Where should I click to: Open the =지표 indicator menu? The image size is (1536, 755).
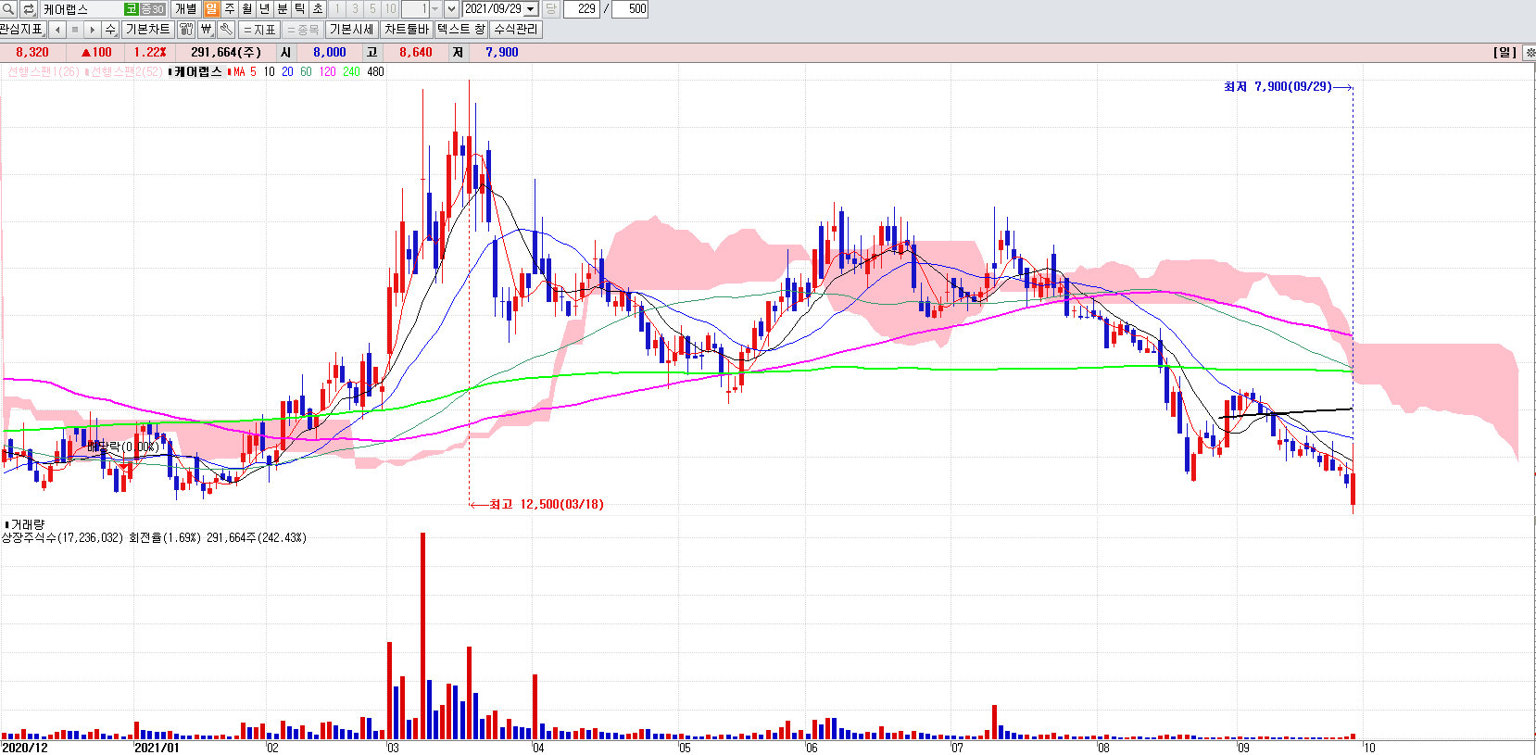click(x=260, y=30)
